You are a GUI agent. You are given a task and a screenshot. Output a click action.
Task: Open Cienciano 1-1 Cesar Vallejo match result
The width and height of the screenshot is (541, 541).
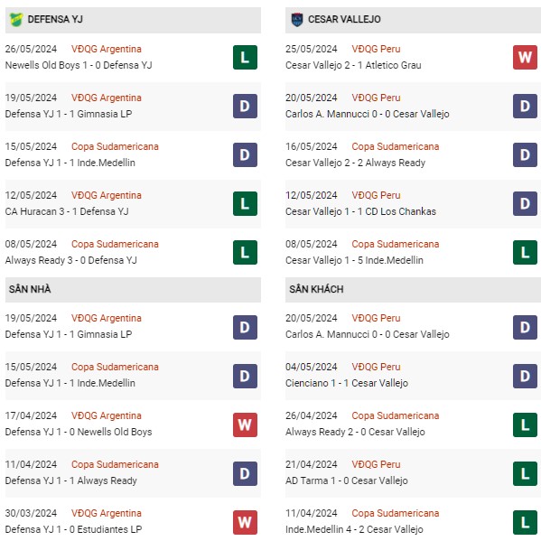pos(347,383)
